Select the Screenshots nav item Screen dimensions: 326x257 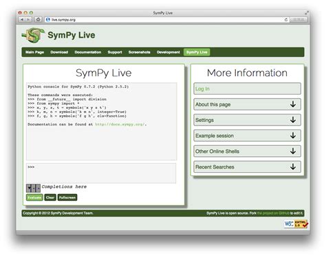(x=140, y=52)
